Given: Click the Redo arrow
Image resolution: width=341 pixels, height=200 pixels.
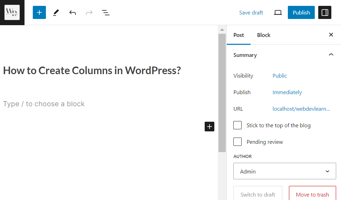Looking at the screenshot, I should tap(89, 13).
